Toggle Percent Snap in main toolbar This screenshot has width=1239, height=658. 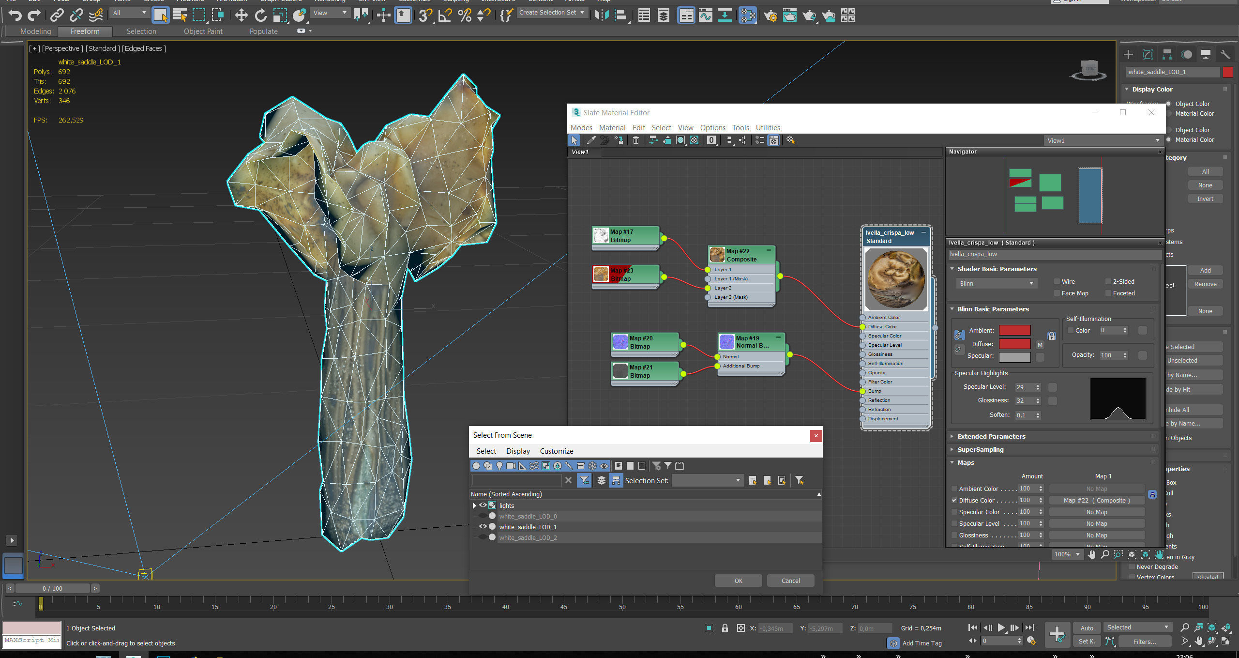click(465, 15)
